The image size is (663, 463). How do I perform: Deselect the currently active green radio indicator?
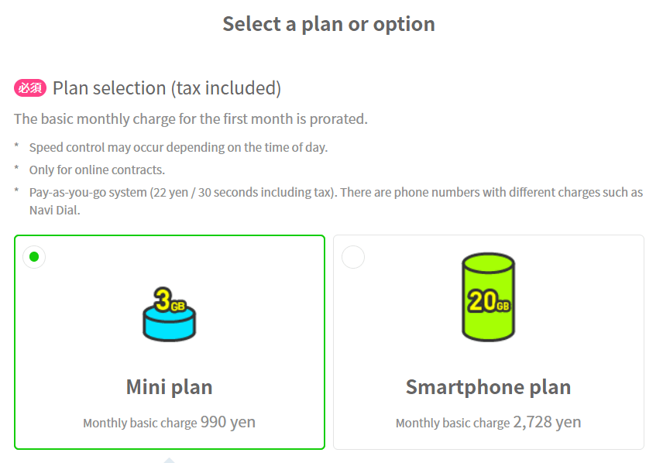point(33,256)
